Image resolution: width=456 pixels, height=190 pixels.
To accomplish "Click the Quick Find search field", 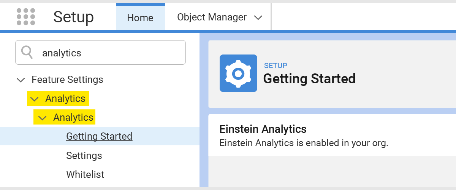I will (x=100, y=53).
